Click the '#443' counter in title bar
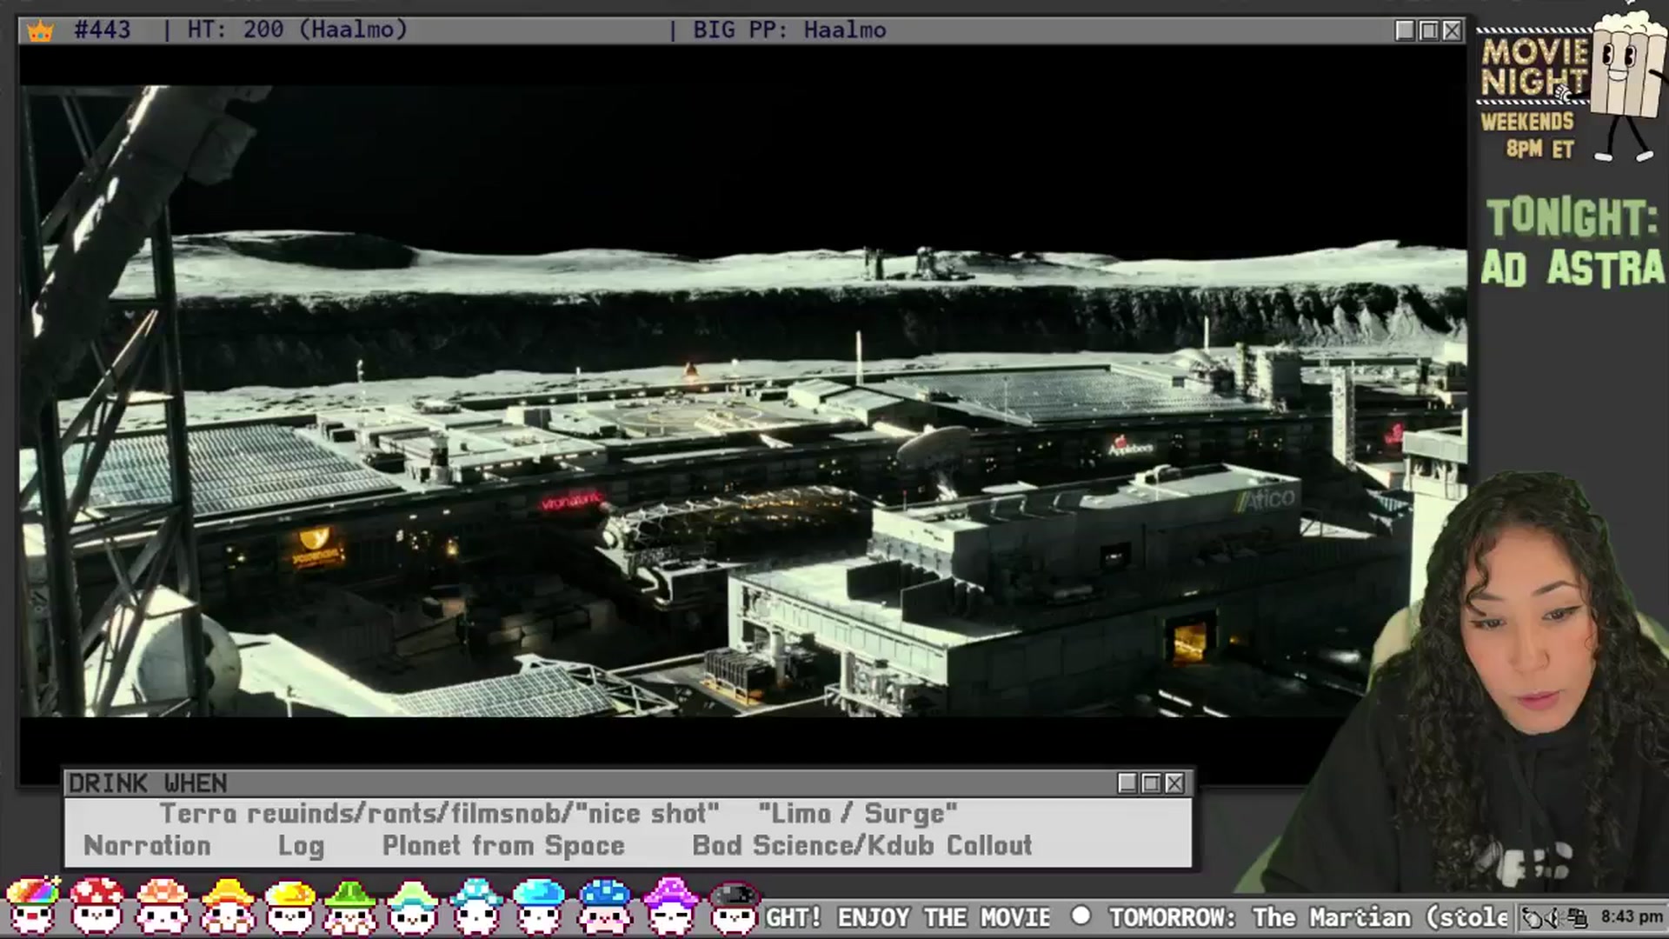Image resolution: width=1669 pixels, height=939 pixels. pyautogui.click(x=103, y=30)
